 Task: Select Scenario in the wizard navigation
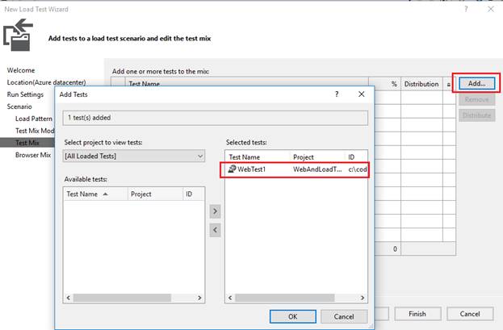(19, 107)
